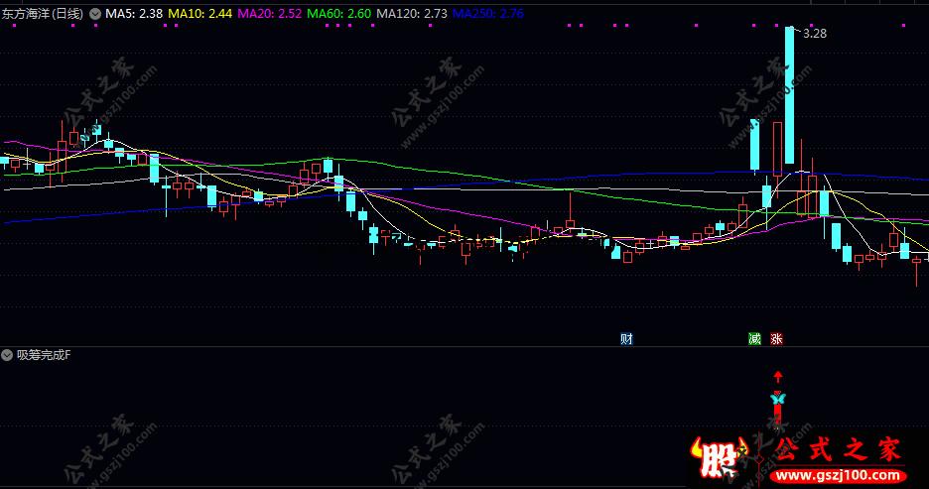Select the MA5: 2.38 indicator label
Image resolution: width=929 pixels, height=489 pixels.
coord(134,14)
